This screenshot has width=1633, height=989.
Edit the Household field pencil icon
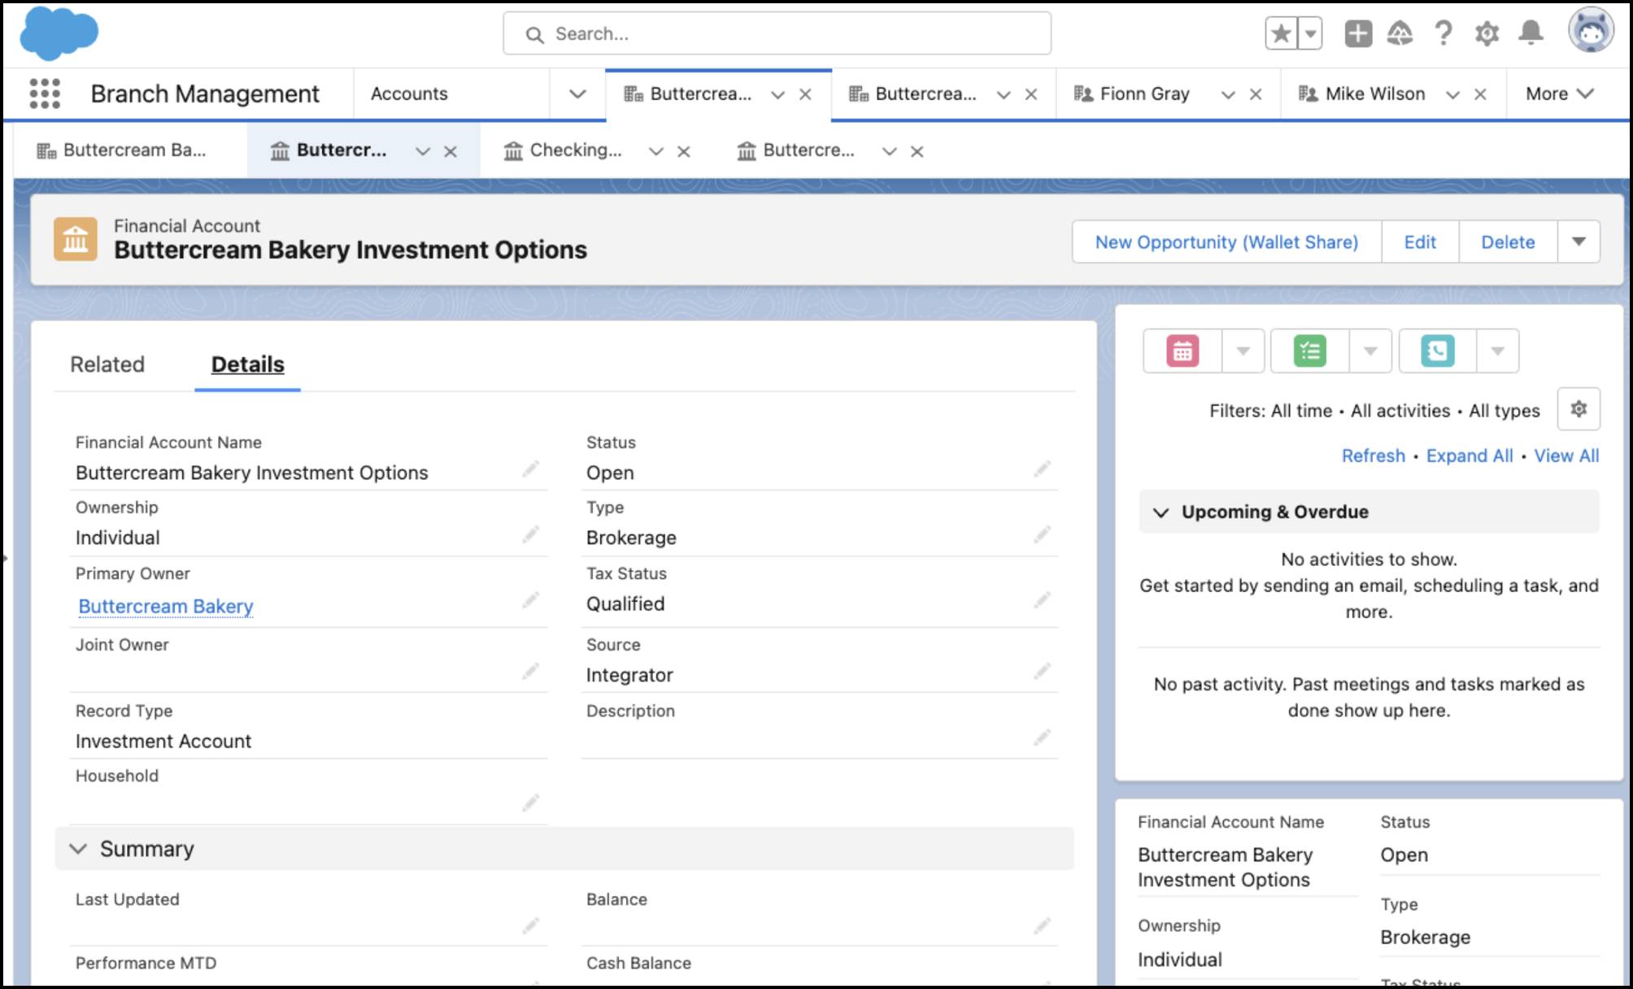click(530, 803)
